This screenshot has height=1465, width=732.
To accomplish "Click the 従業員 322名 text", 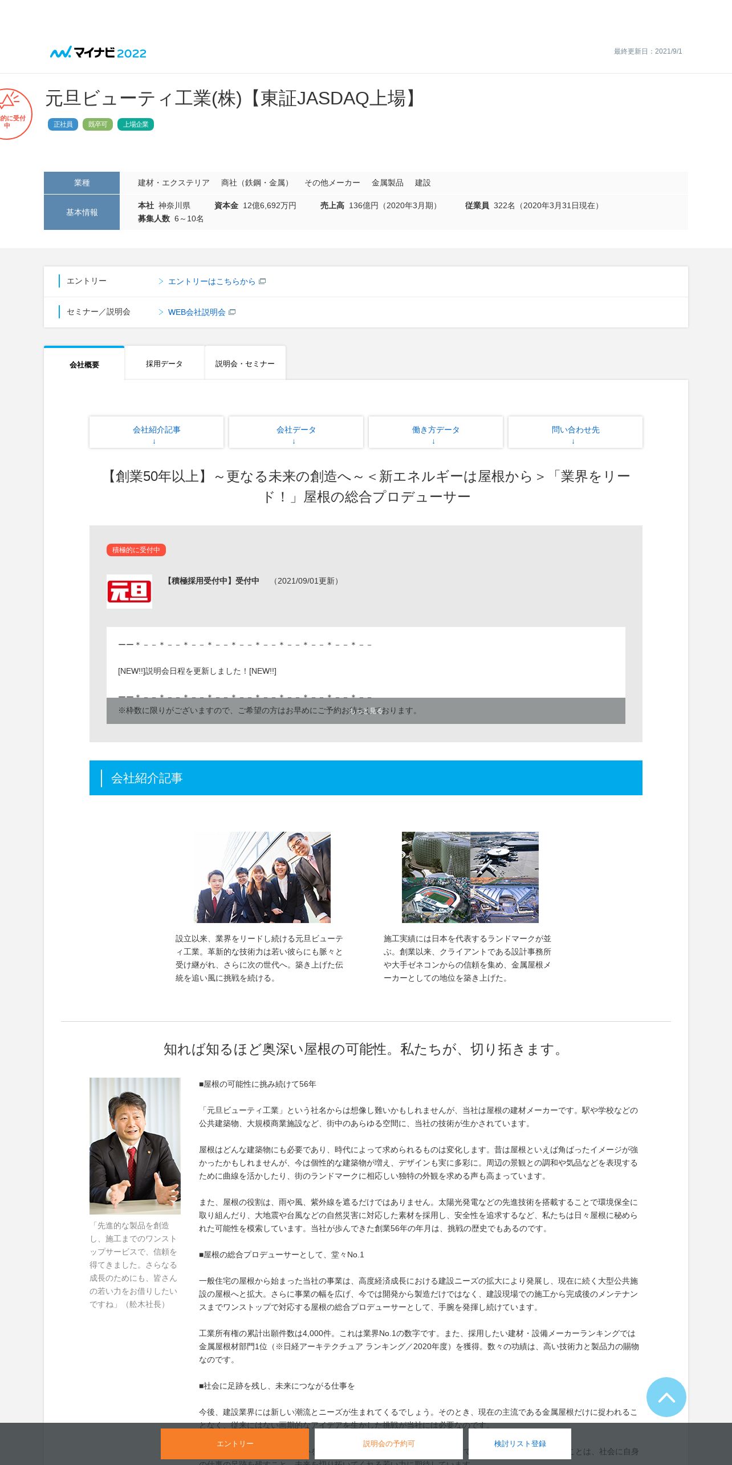I will coord(534,205).
